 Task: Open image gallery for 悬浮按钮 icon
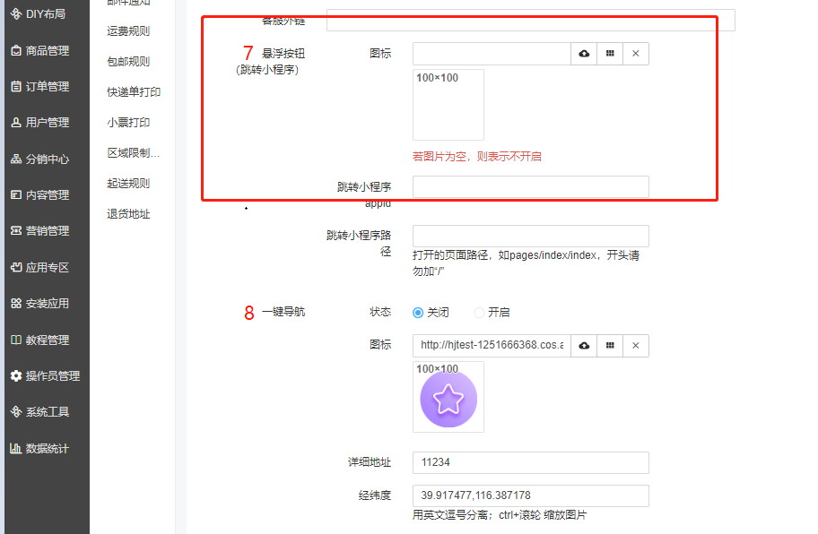[x=610, y=54]
